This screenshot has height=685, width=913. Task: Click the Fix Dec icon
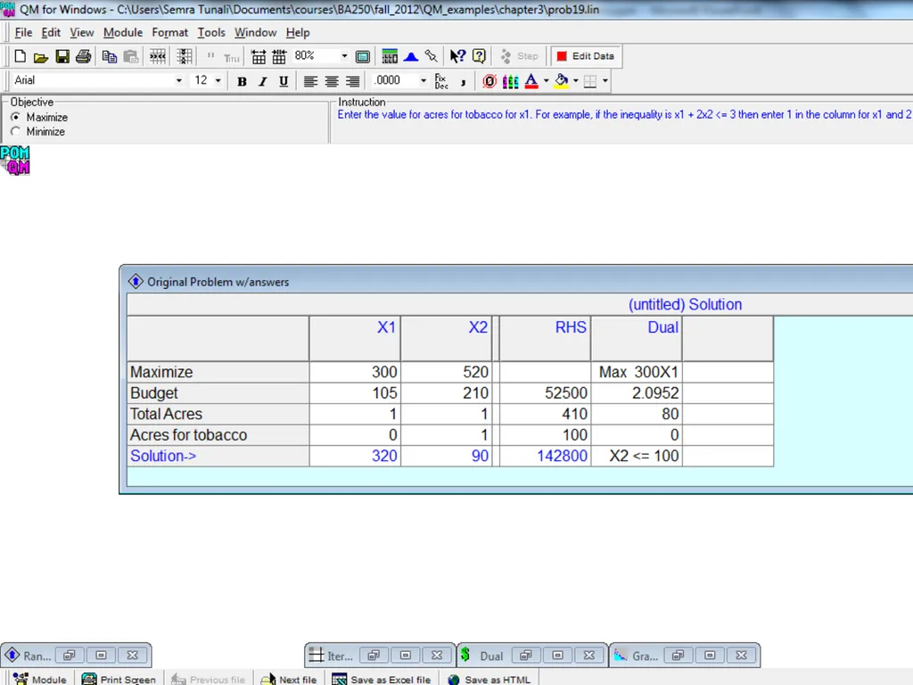(x=441, y=81)
